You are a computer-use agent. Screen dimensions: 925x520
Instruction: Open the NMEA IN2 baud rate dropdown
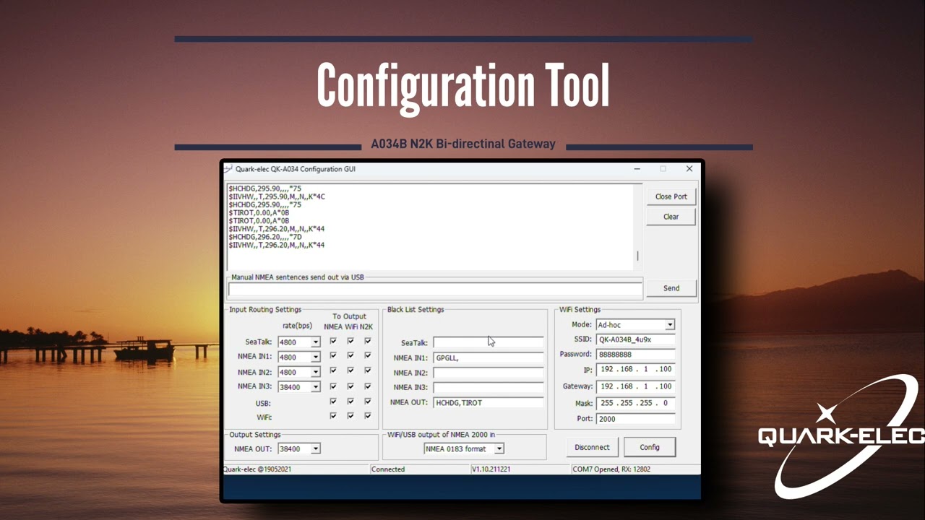(x=316, y=373)
